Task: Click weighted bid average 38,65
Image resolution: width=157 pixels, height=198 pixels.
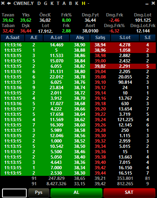Action: point(80,178)
